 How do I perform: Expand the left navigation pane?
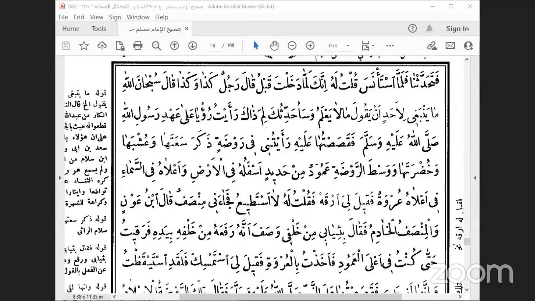point(60,178)
